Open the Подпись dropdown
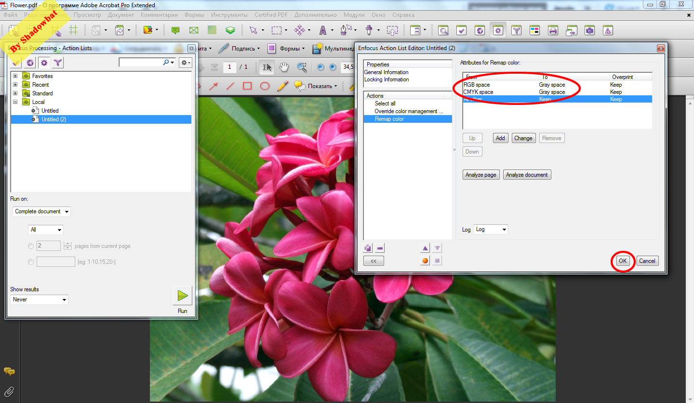This screenshot has height=403, width=694. (x=239, y=48)
